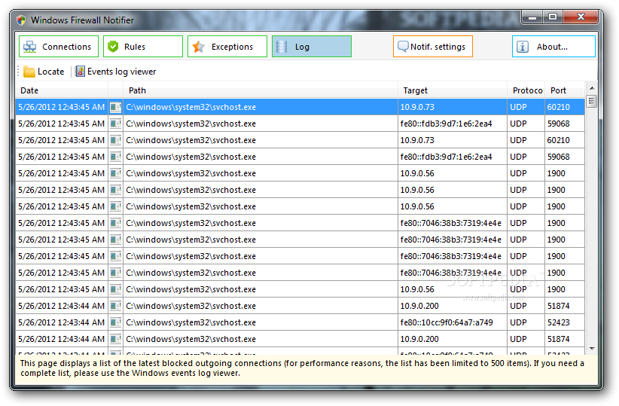
Task: Open the Exceptions tab
Action: point(227,47)
